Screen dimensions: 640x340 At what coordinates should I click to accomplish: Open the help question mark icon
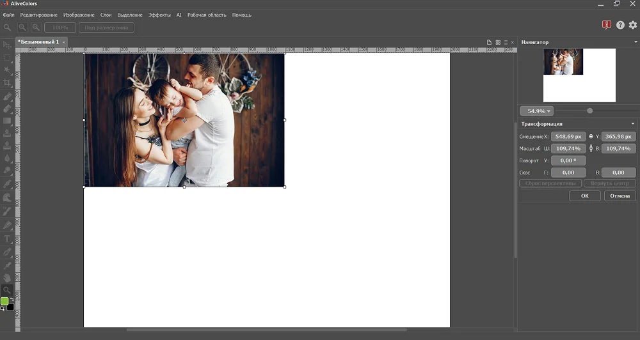pos(620,26)
